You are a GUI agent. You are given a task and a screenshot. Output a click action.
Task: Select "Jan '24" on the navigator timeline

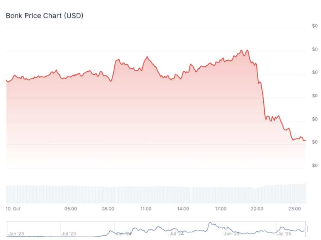pos(124,234)
